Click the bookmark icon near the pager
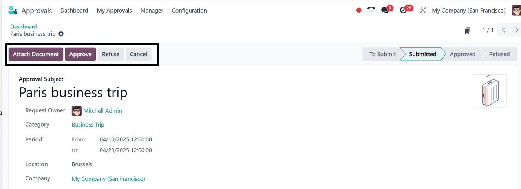Screen dimensions: 521x189 pos(467,30)
